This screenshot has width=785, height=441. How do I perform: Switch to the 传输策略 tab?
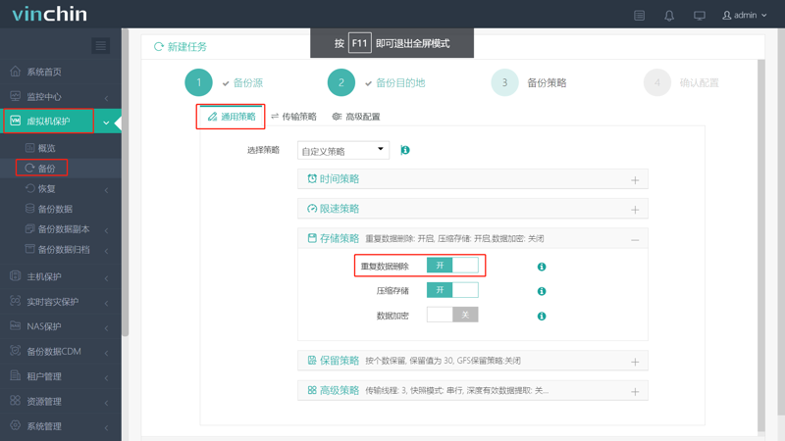tap(293, 117)
